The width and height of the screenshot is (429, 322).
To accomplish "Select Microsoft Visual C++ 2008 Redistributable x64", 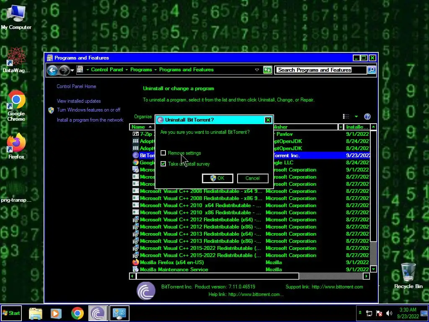I will coord(201,191).
